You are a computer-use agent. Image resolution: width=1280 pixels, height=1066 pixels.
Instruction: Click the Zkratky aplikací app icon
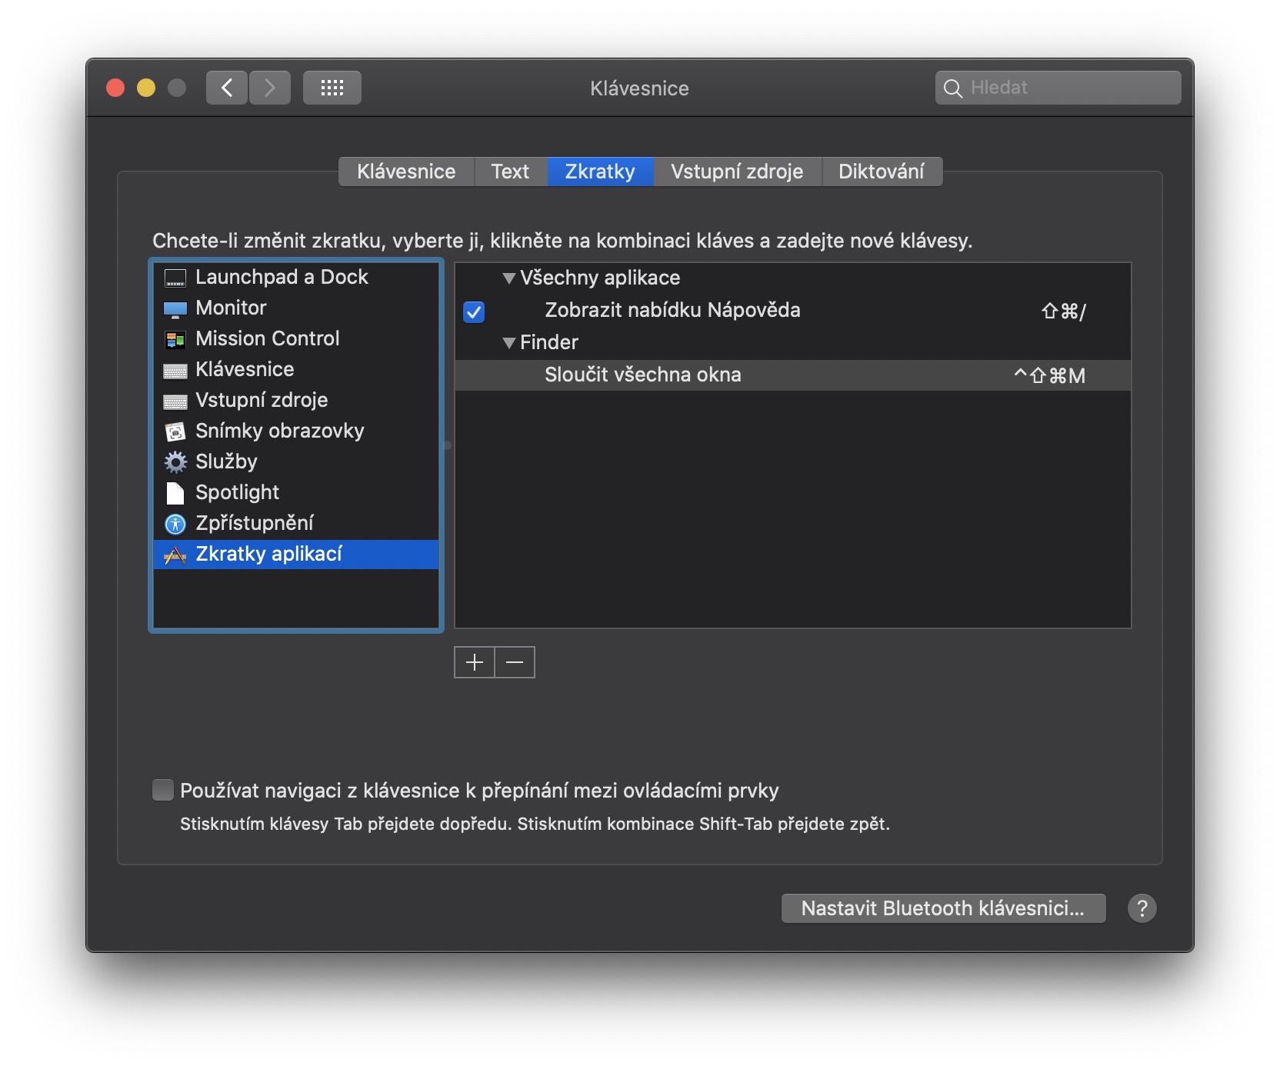pyautogui.click(x=175, y=555)
